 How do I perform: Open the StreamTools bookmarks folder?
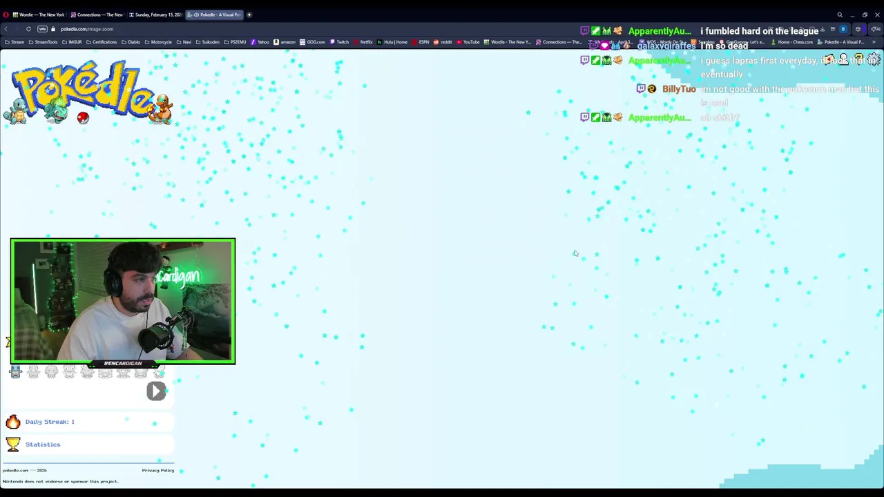44,42
